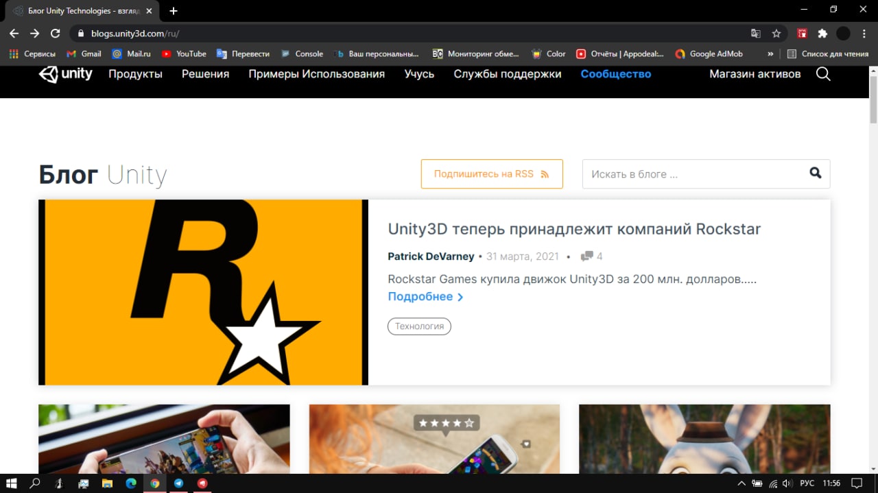Launch Microsoft Edge from the taskbar
Viewport: 878px width, 493px height.
coord(131,483)
